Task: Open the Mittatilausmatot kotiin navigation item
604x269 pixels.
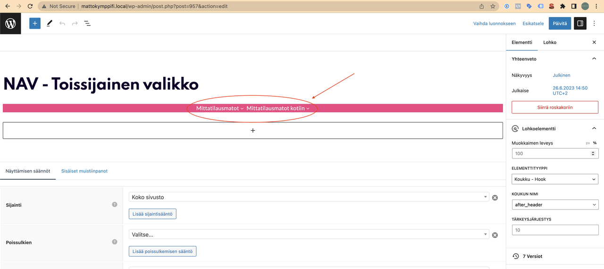Action: [x=278, y=108]
